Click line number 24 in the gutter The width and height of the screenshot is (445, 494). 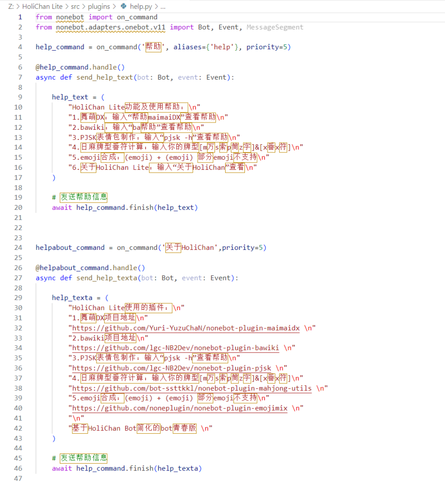(x=18, y=247)
